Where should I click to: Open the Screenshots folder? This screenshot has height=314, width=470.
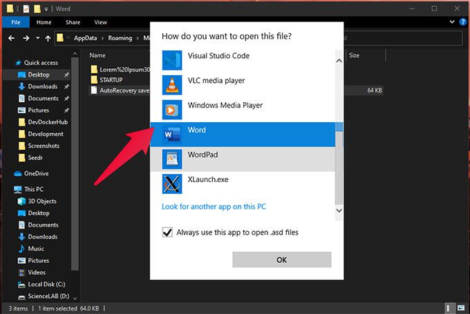point(44,146)
